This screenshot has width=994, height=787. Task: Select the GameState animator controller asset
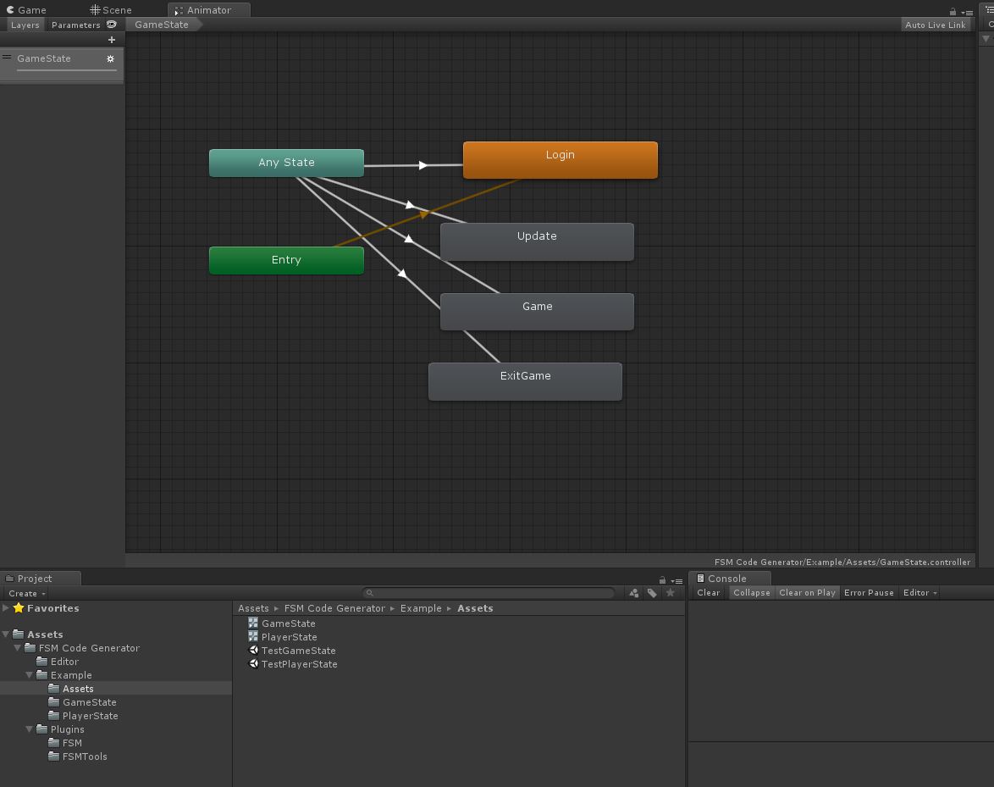click(x=288, y=624)
